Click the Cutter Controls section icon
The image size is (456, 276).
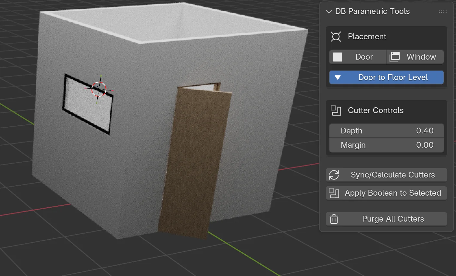pos(336,110)
